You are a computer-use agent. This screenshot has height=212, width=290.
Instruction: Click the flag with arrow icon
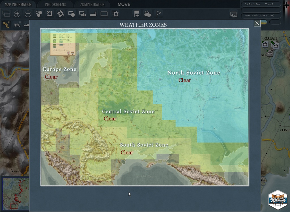pyautogui.click(x=137, y=14)
